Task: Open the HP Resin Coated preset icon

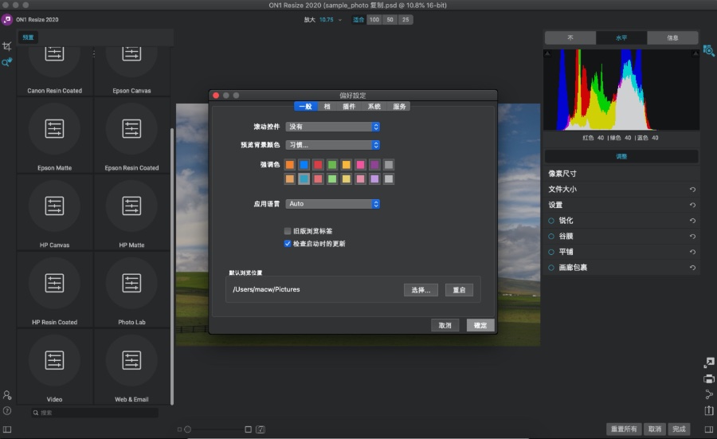Action: (54, 283)
